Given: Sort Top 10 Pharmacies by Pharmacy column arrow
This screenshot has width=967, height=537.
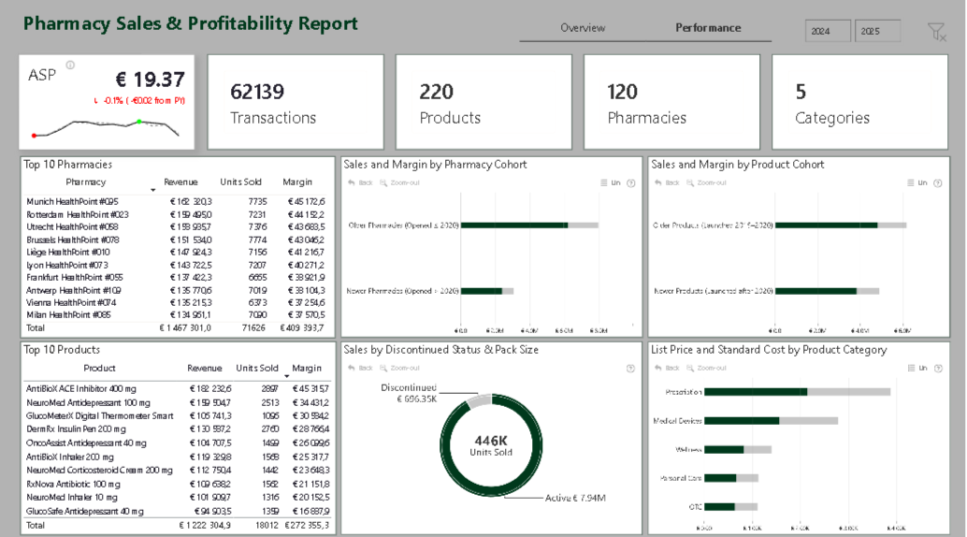Looking at the screenshot, I should click(152, 190).
